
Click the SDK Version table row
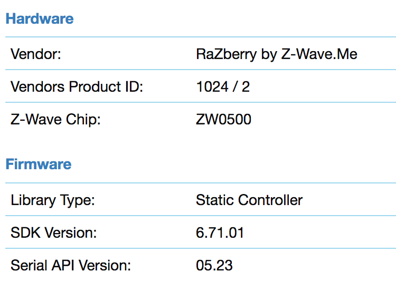tap(201, 232)
